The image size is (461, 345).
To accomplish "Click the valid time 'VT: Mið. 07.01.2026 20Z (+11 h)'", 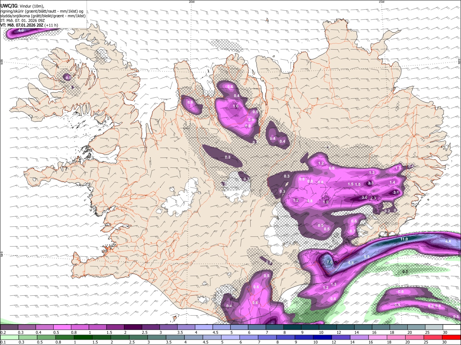I will [x=29, y=25].
